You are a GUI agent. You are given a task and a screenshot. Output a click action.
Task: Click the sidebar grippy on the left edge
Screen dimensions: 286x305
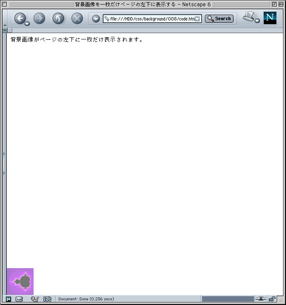click(x=5, y=163)
